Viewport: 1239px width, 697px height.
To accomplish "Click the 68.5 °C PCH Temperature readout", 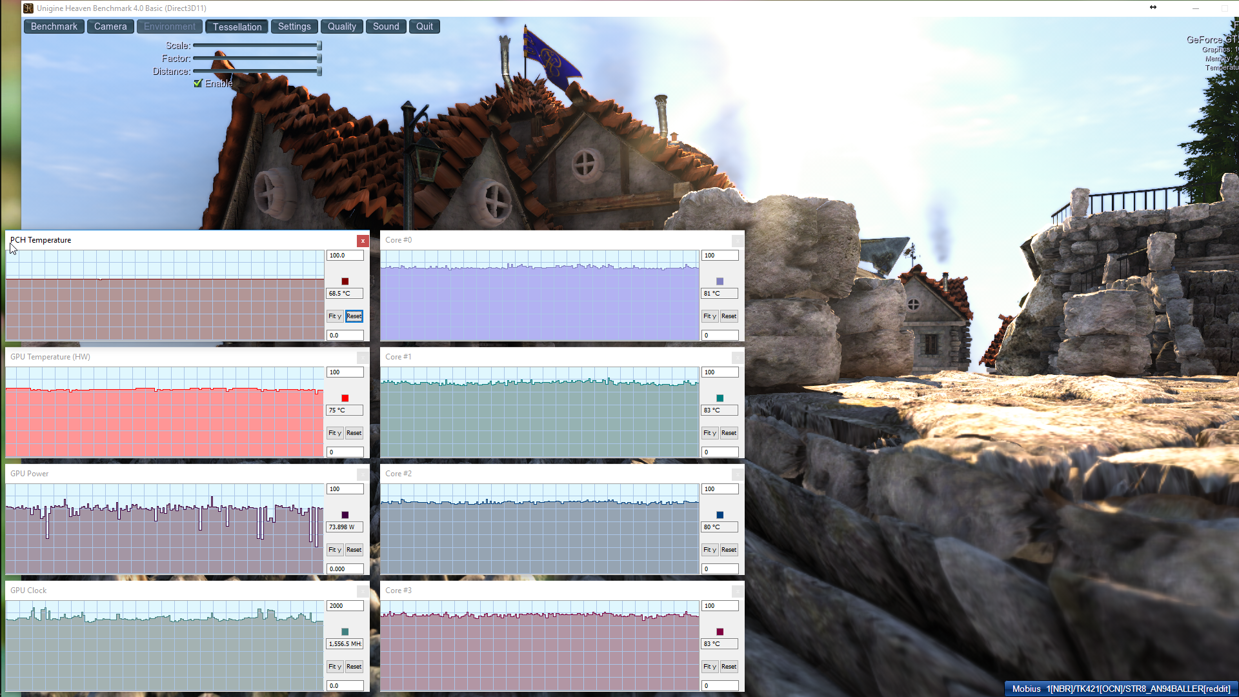I will 345,294.
